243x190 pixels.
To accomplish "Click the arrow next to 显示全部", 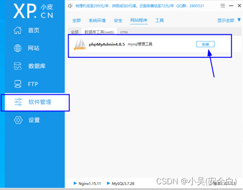I will tap(239, 20).
